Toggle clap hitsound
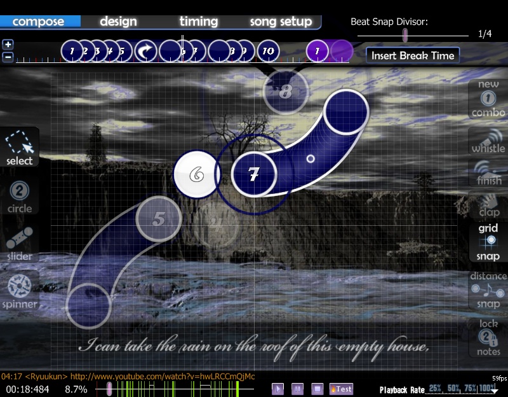The width and height of the screenshot is (508, 397). [488, 205]
